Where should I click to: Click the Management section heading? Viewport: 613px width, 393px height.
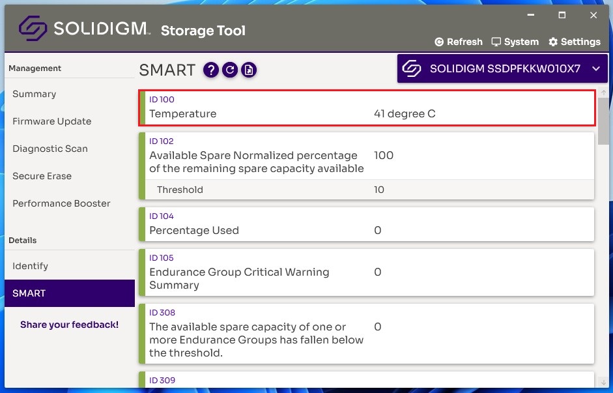35,68
